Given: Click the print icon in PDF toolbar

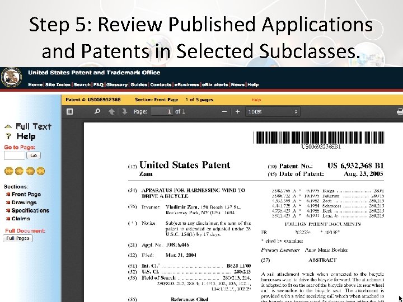Looking at the screenshot, I should 400,112.
